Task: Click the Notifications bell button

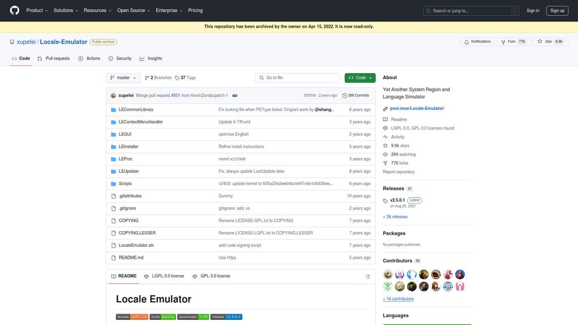Action: pos(477,42)
